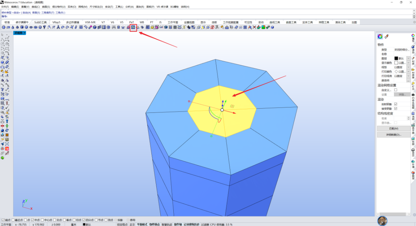Open the 灯光 side panel tab
This screenshot has height=226, width=416.
[413, 85]
